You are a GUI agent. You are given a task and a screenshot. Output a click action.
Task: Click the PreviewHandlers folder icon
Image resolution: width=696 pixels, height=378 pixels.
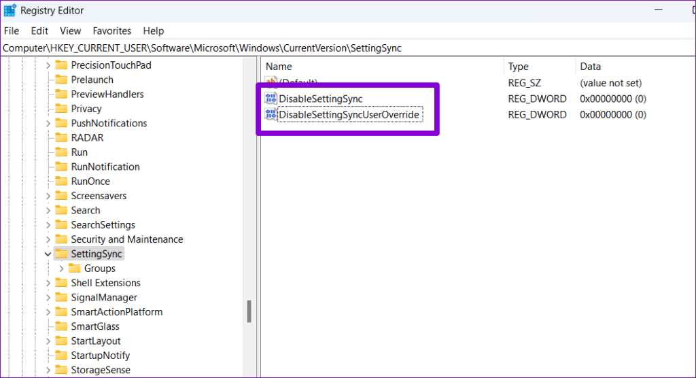click(x=61, y=94)
